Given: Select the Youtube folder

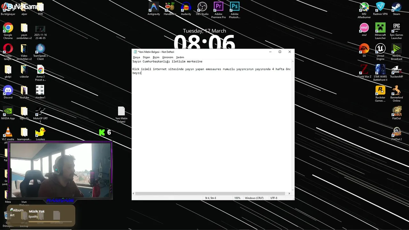Looking at the screenshot, I should coord(24,92).
